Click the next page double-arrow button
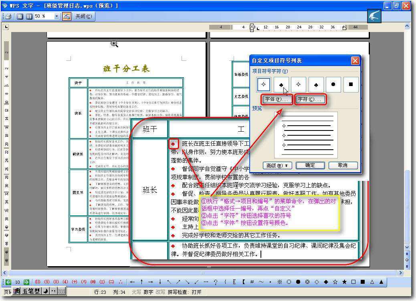 [x=407, y=266]
